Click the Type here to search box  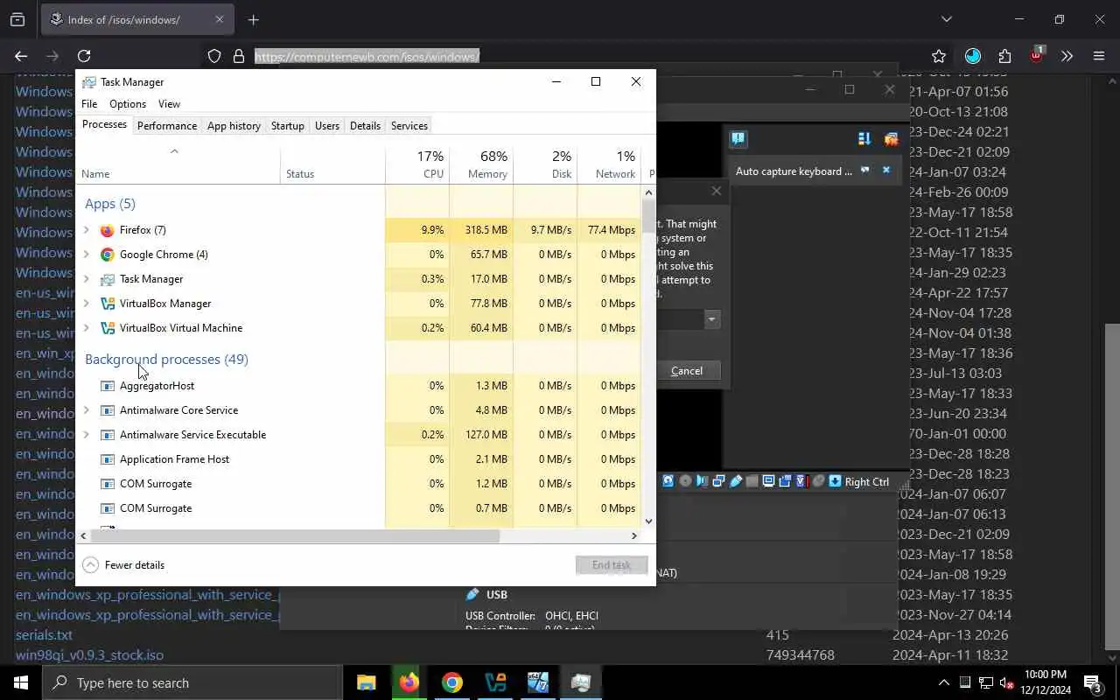pyautogui.click(x=192, y=682)
